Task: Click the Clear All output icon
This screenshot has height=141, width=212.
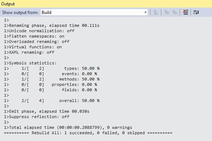Action: click(185, 12)
